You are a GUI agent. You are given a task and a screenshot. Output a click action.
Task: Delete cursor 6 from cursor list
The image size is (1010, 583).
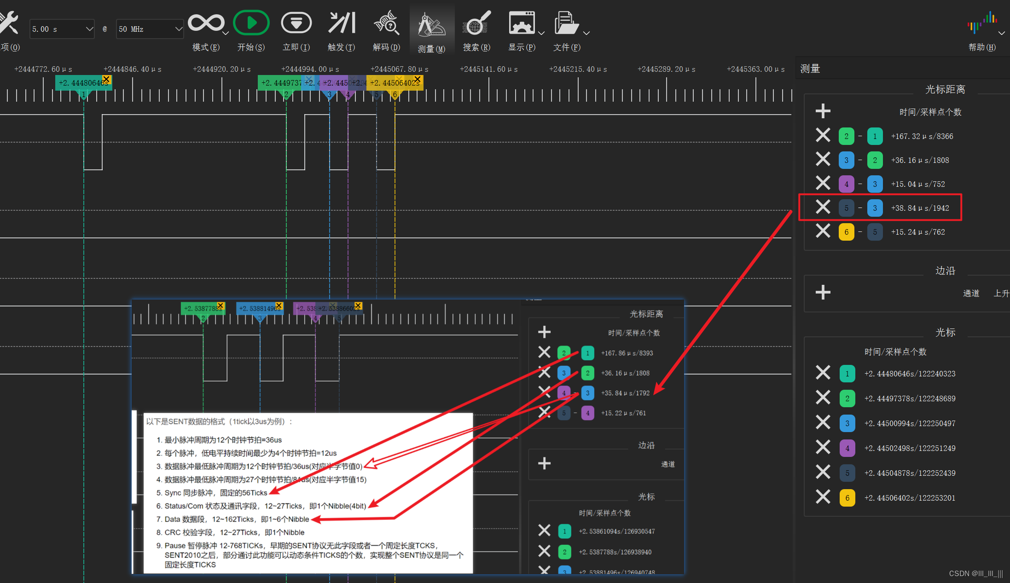pyautogui.click(x=823, y=497)
